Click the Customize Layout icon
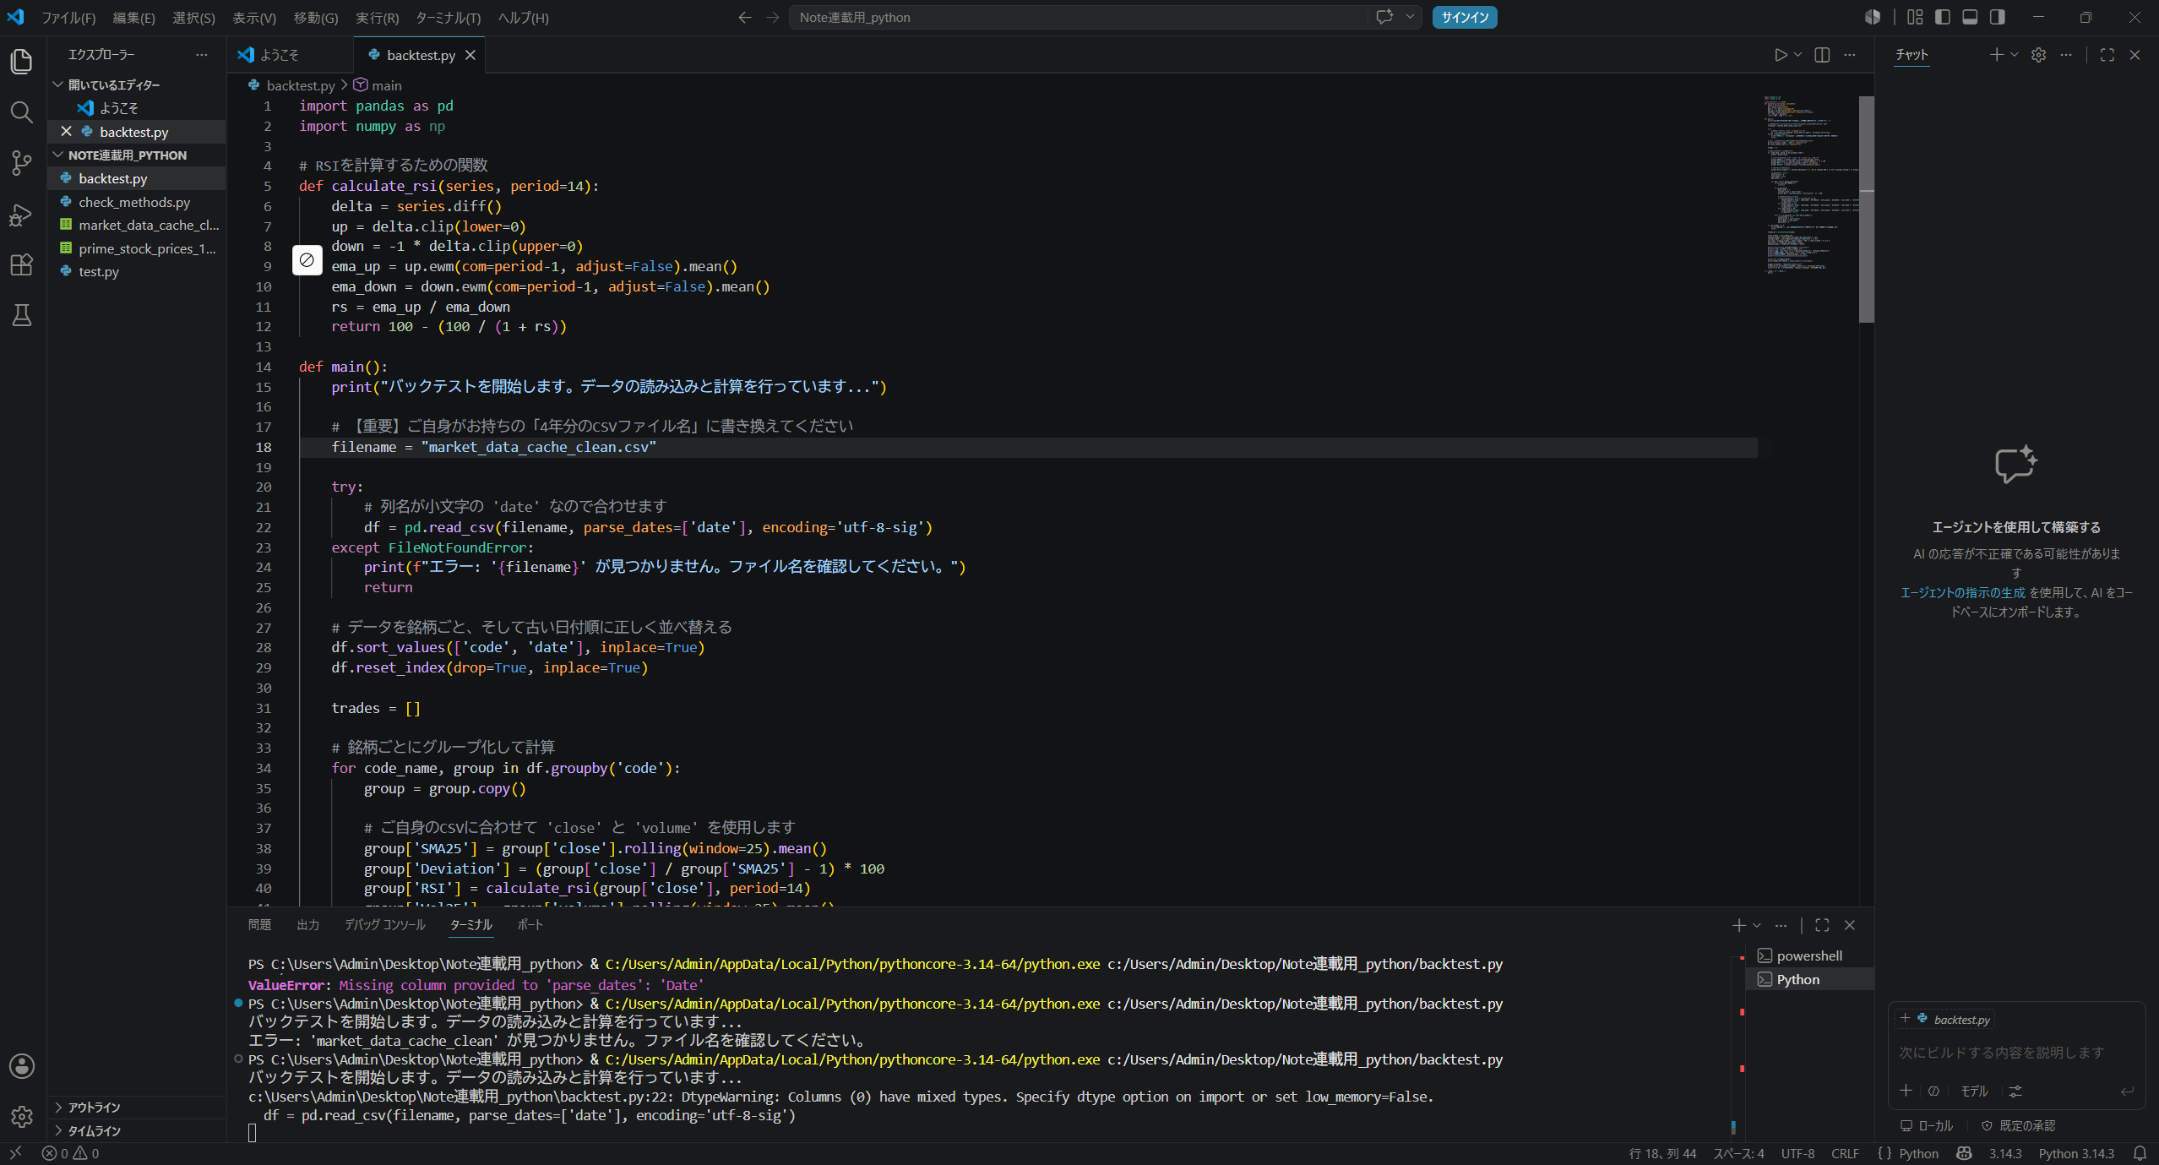Screen dimensions: 2159x1165 1915,17
